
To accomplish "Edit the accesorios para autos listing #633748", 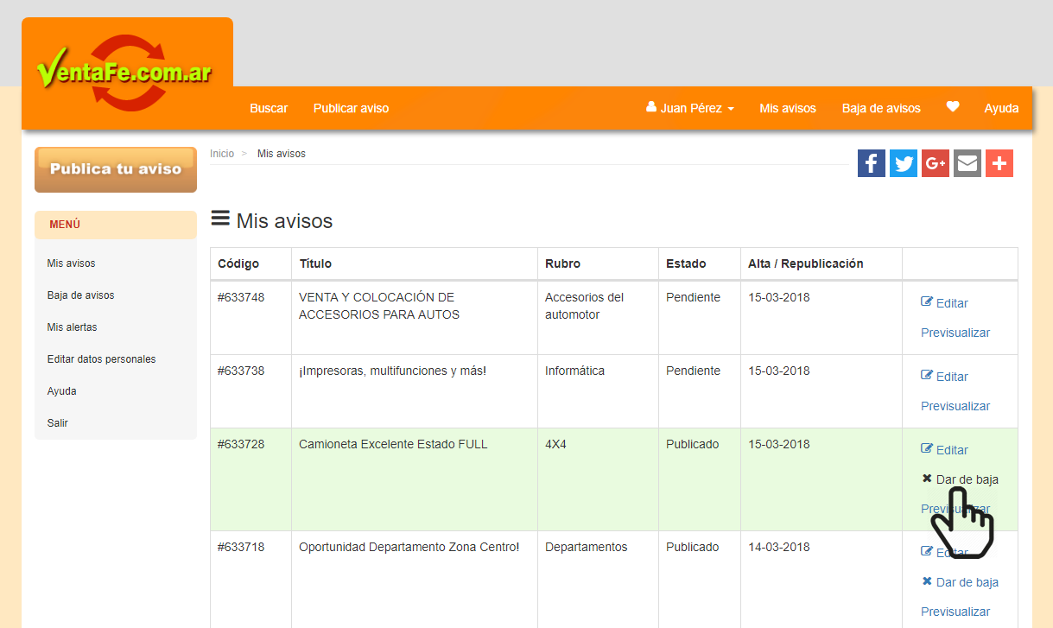I will point(945,303).
